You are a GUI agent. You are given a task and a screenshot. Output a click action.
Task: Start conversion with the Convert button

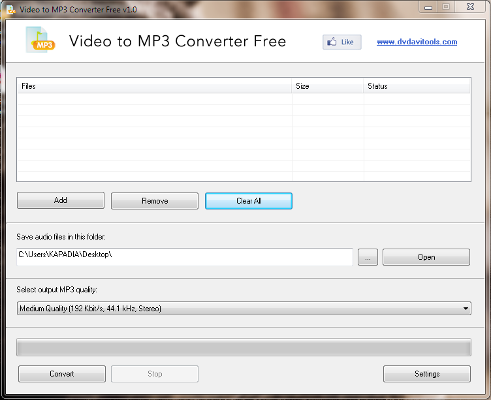tap(62, 374)
